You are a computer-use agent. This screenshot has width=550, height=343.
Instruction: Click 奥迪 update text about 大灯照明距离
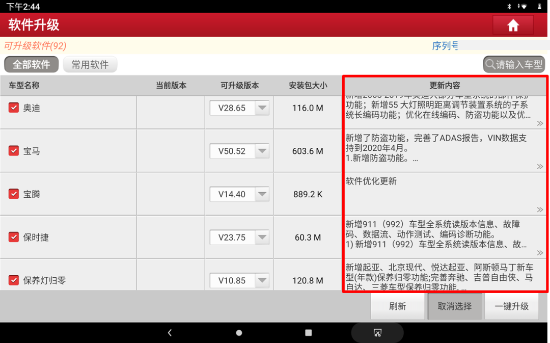pyautogui.click(x=438, y=107)
